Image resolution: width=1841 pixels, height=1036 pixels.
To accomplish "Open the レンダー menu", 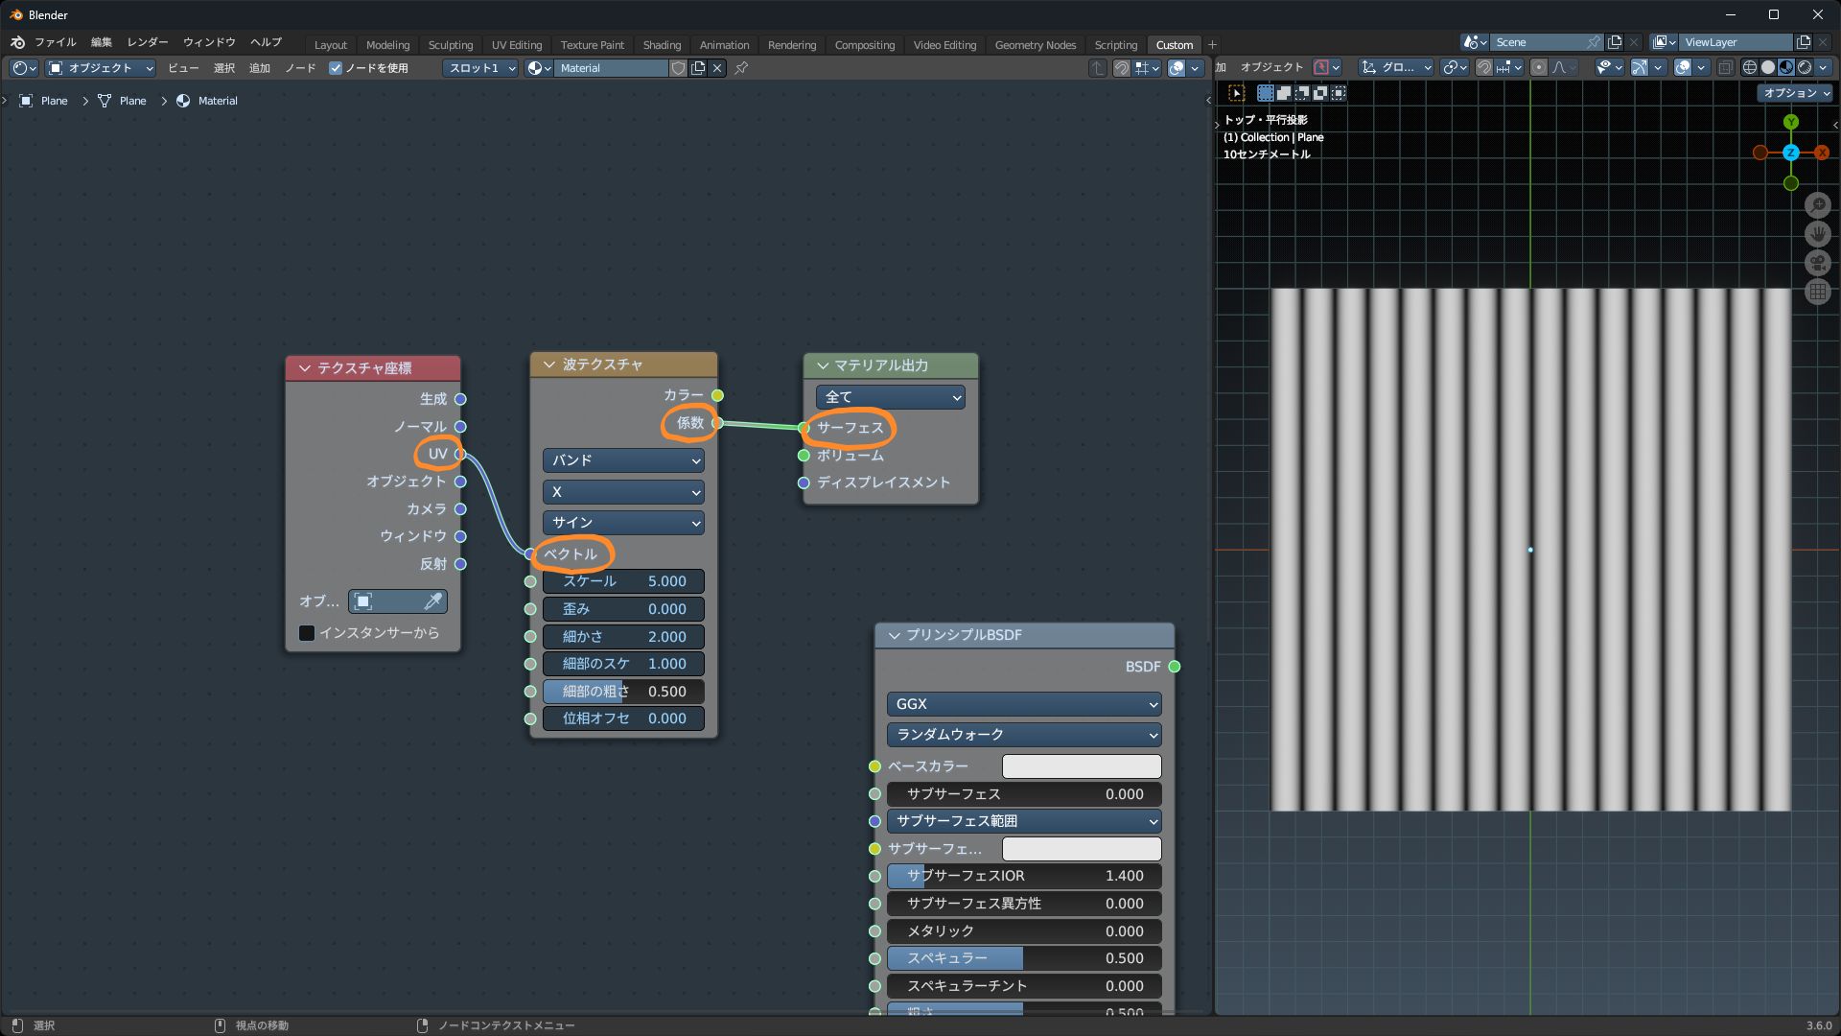I will coord(147,42).
